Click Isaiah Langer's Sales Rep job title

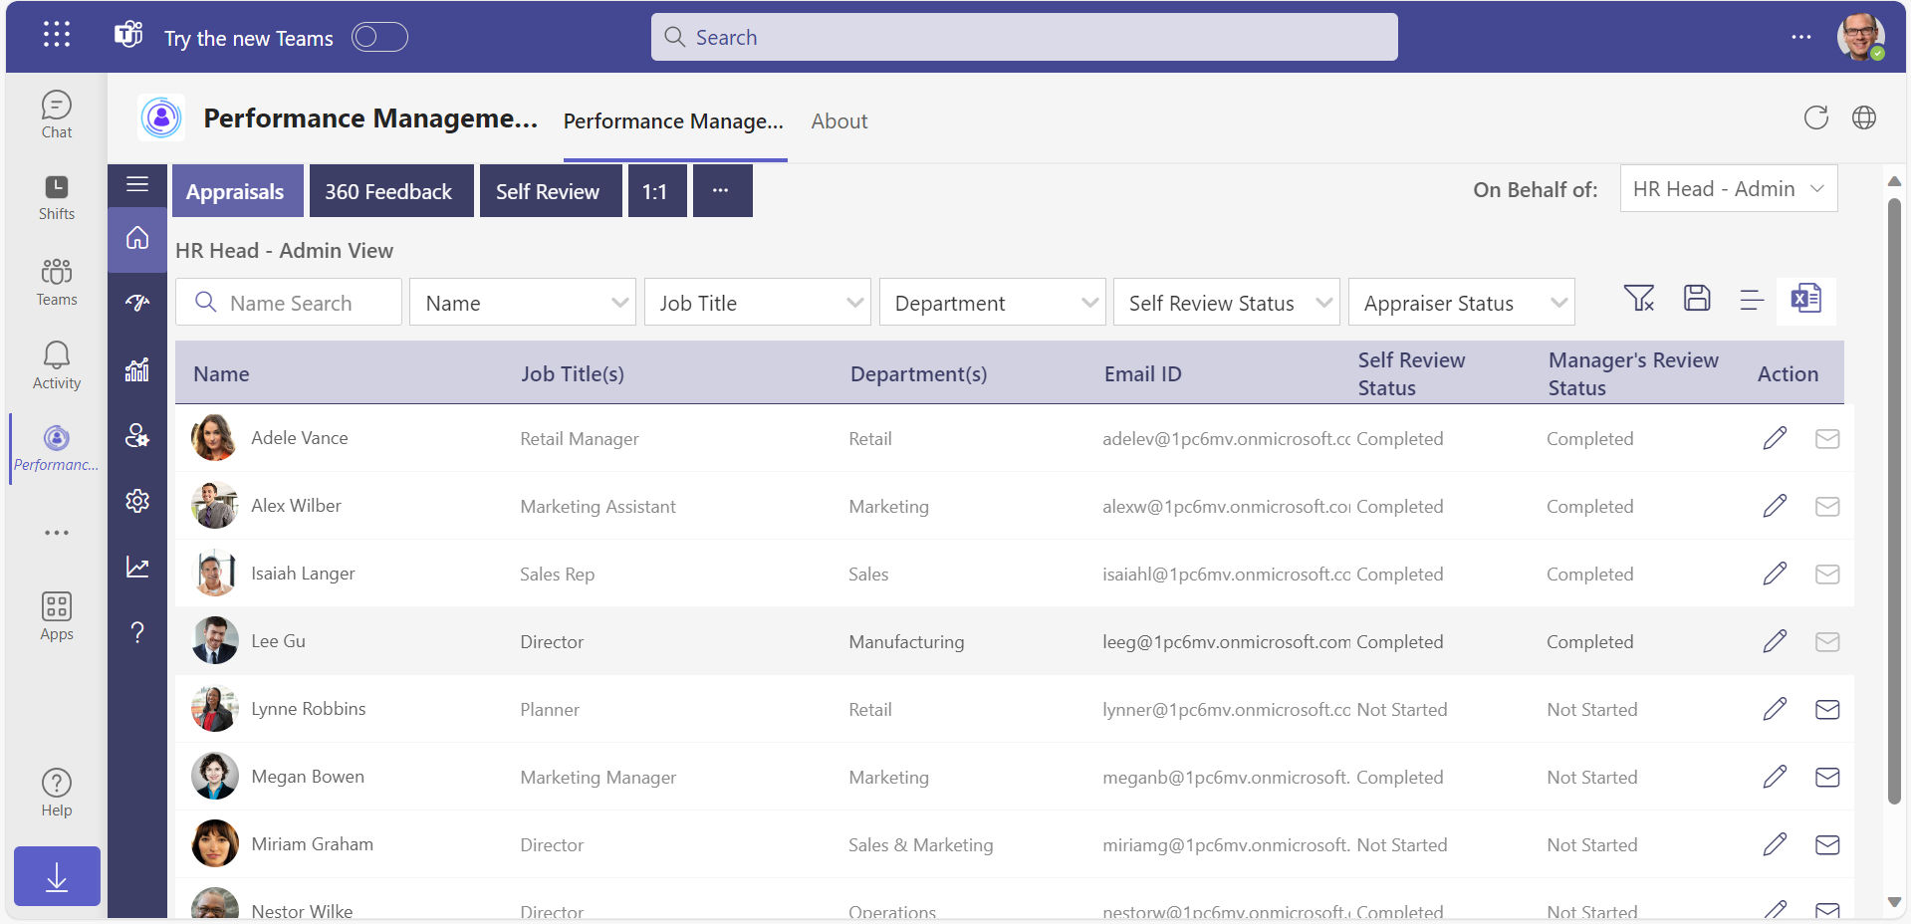[557, 575]
